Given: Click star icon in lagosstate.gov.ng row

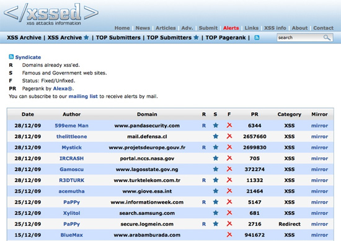Looking at the screenshot, I should 216,169.
